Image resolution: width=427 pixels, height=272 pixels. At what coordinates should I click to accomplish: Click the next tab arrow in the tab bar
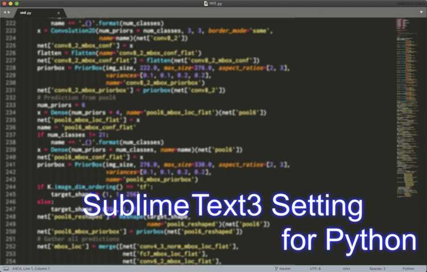coord(9,12)
